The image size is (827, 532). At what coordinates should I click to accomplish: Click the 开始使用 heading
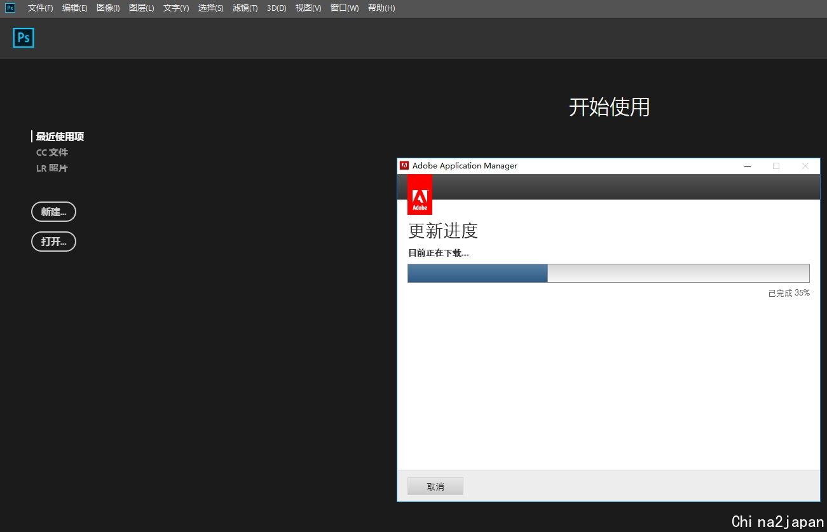click(610, 107)
